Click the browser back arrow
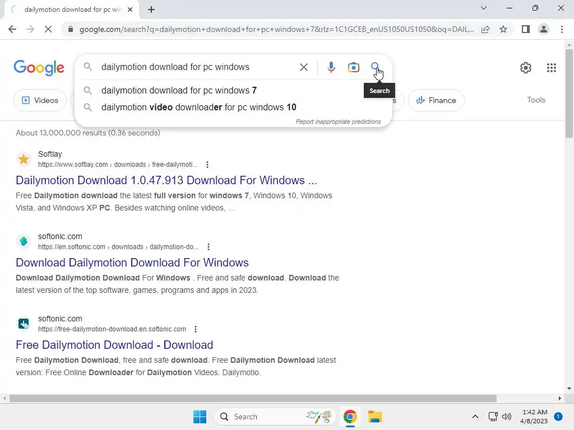574x430 pixels. pos(12,29)
